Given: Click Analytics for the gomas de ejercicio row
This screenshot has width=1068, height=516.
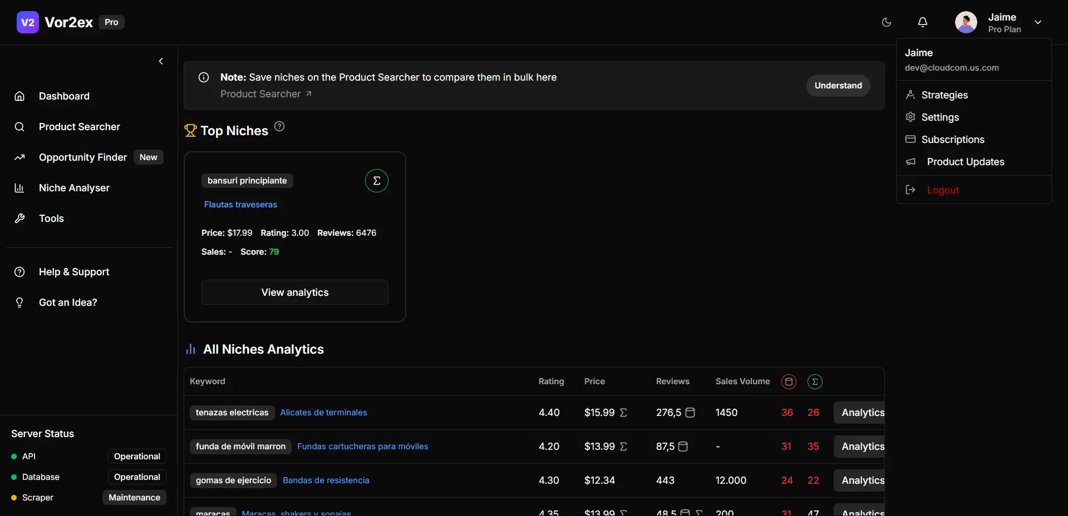Looking at the screenshot, I should pyautogui.click(x=859, y=480).
